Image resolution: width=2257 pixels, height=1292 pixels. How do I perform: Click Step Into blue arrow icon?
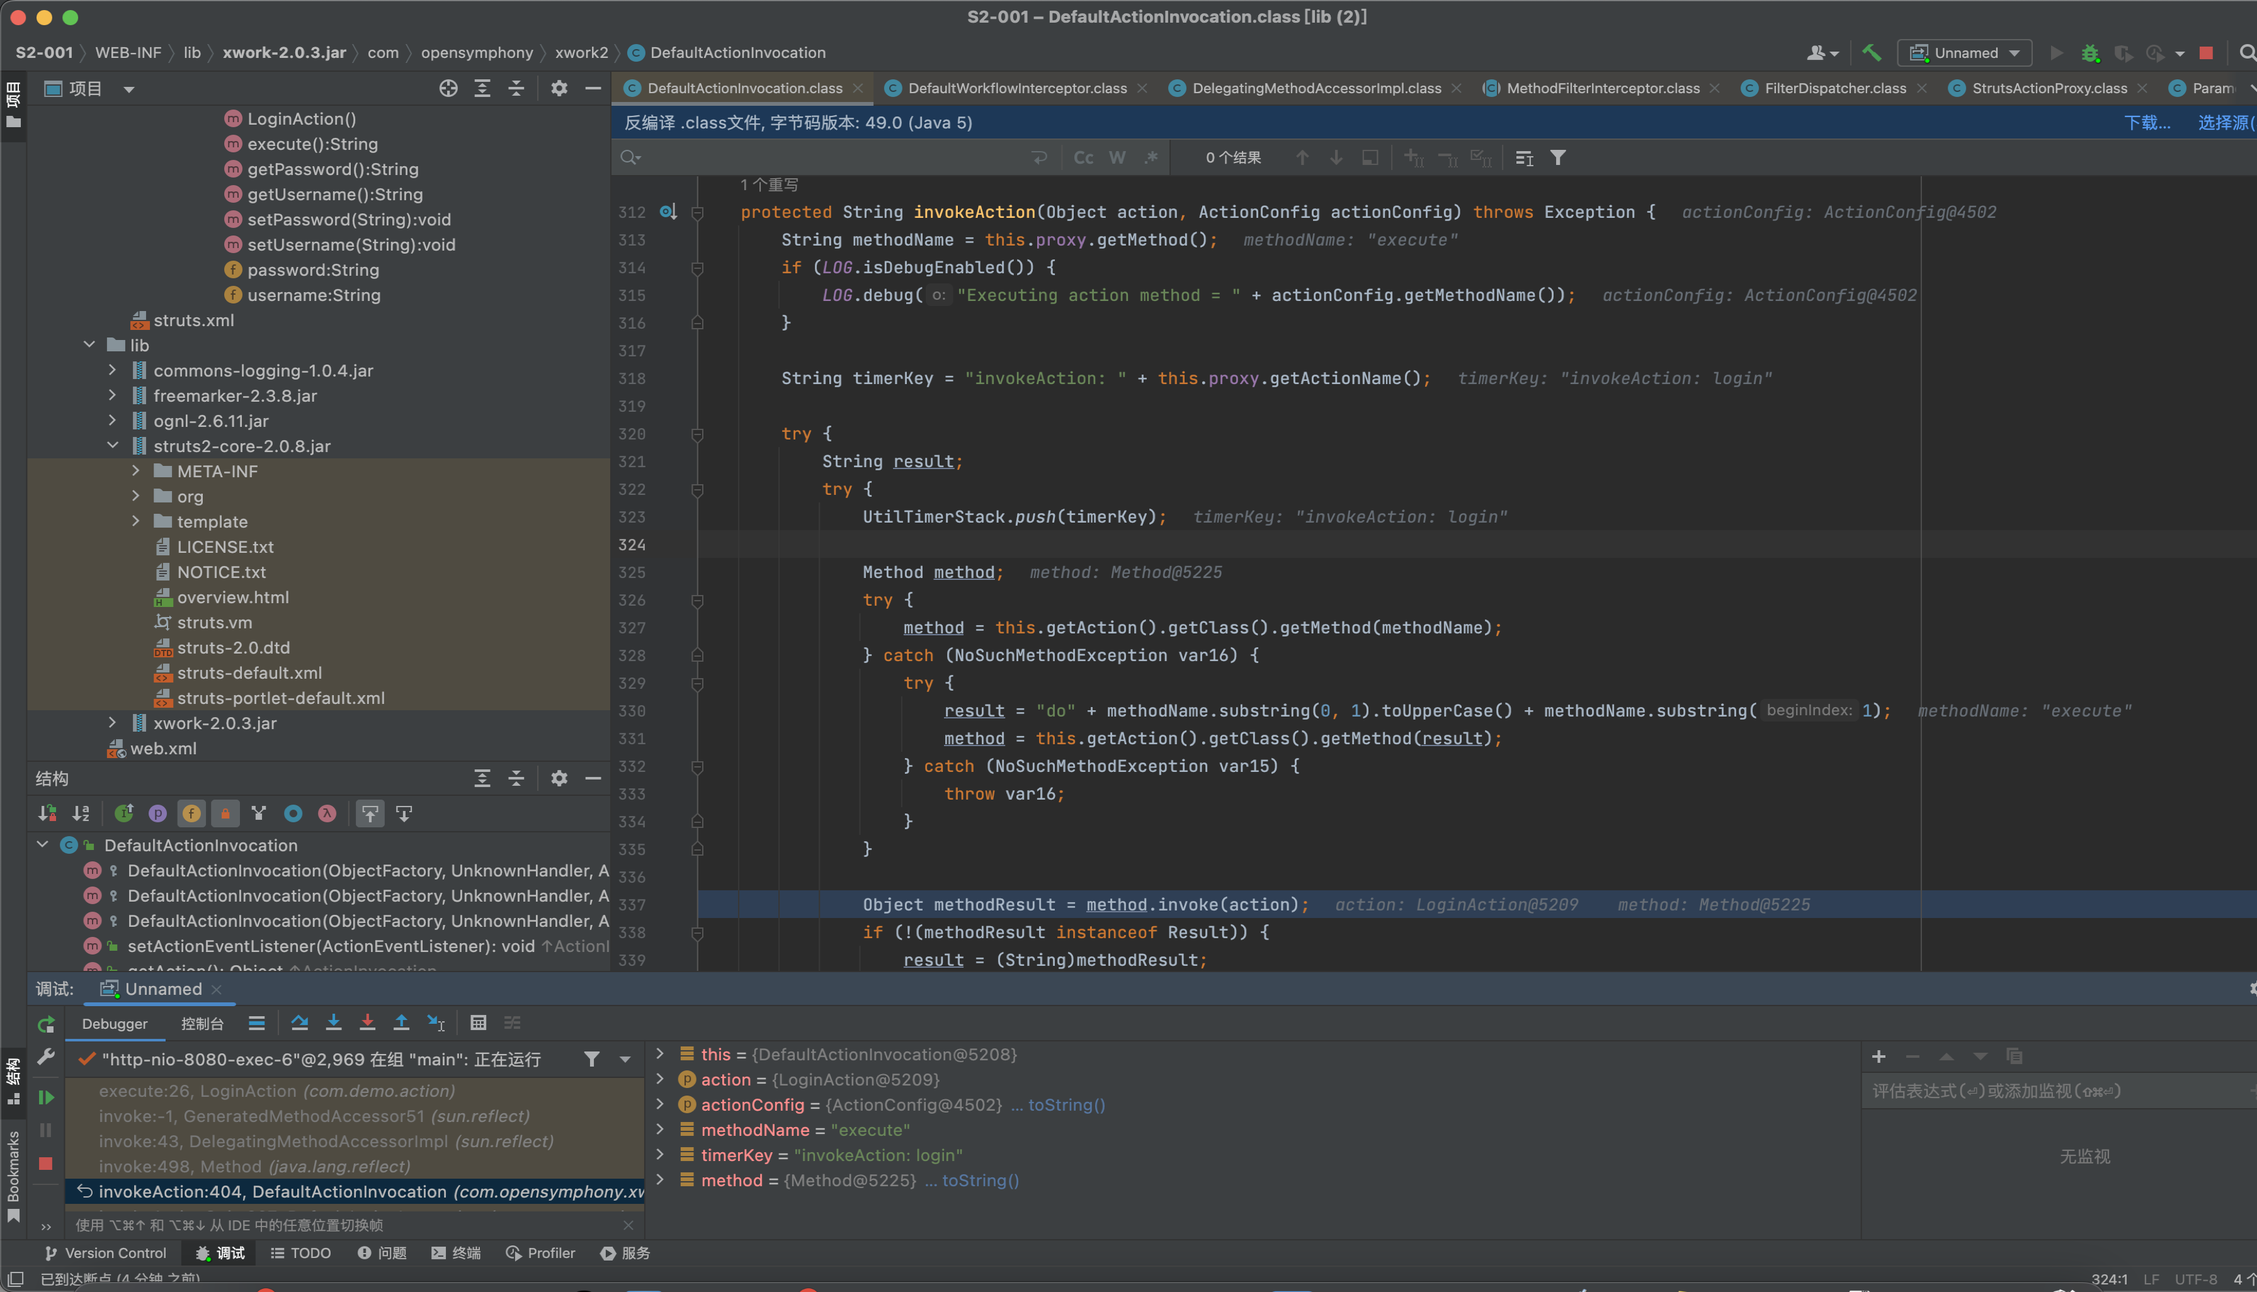tap(334, 1023)
